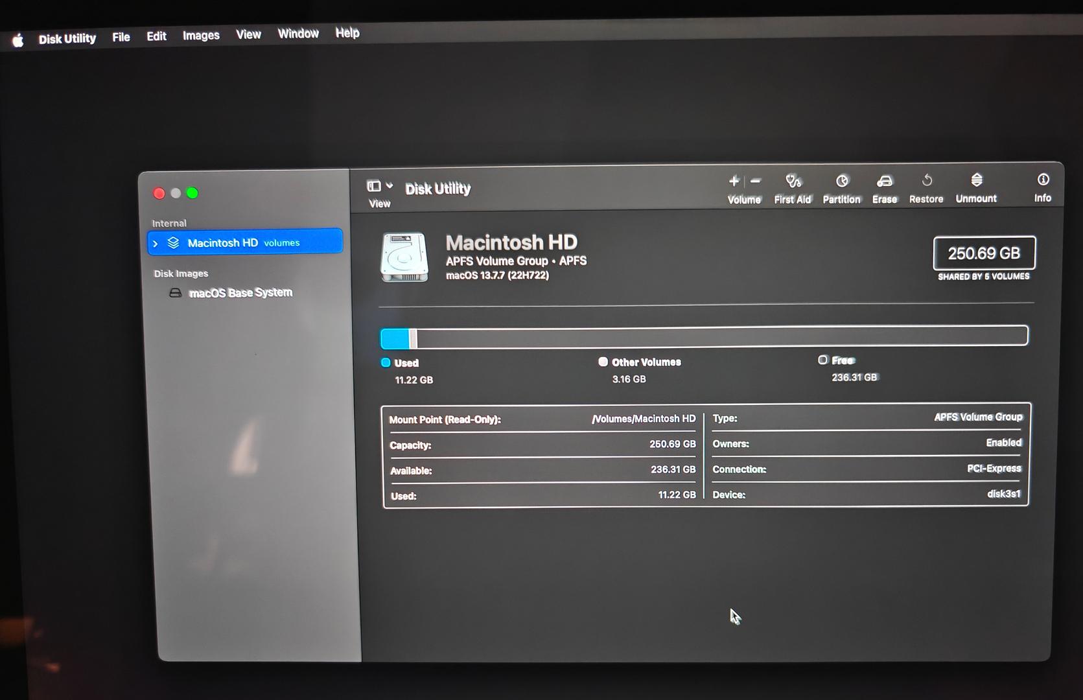Expand the Macintosh HD volumes group
The image size is (1083, 700).
coord(156,244)
